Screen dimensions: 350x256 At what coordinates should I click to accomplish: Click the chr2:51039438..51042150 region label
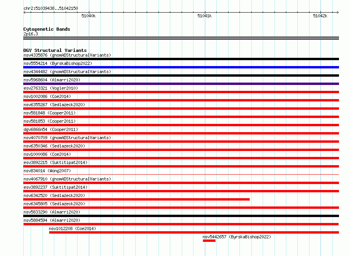pyautogui.click(x=51, y=8)
